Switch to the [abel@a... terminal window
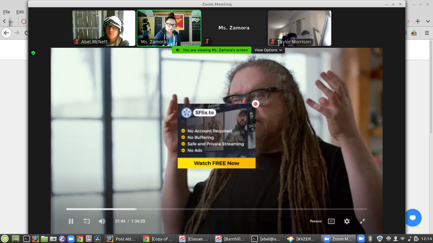The image size is (433, 243). pos(267,239)
